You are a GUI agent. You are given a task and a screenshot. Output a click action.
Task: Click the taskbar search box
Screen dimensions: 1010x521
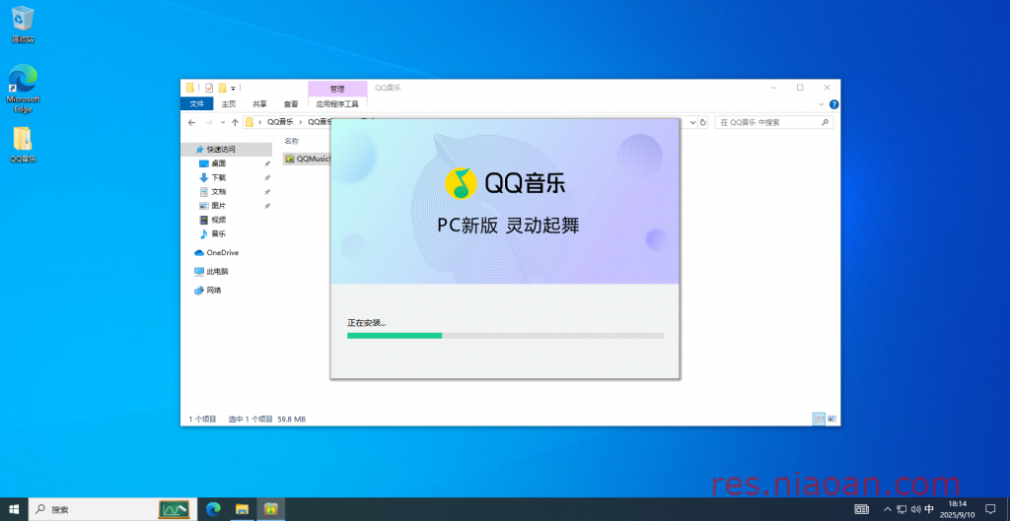[x=111, y=509]
